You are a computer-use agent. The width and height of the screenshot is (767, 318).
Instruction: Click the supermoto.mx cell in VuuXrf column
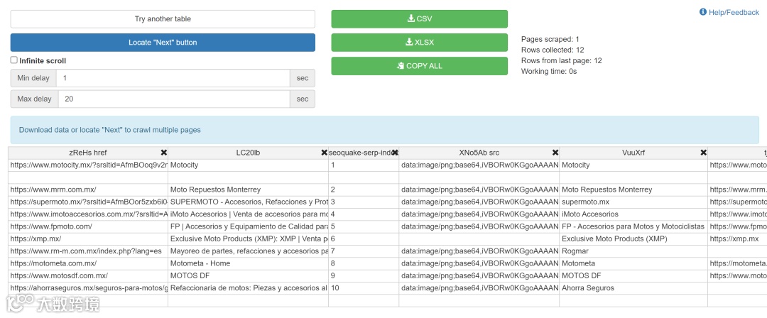(x=633, y=202)
